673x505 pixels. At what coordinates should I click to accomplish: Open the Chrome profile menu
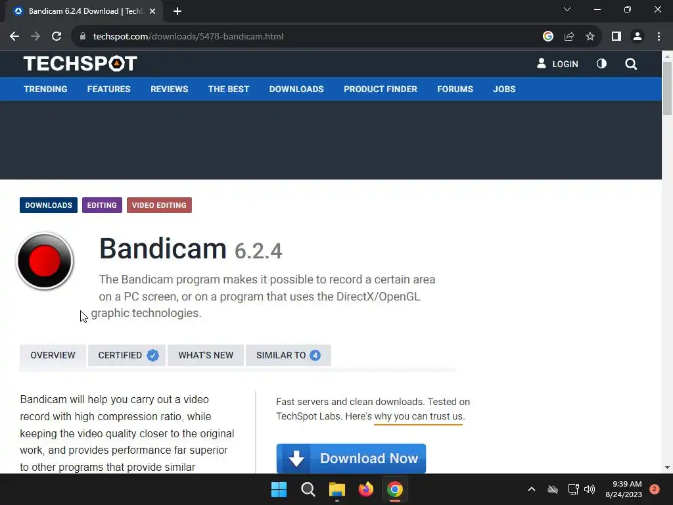[x=638, y=37]
